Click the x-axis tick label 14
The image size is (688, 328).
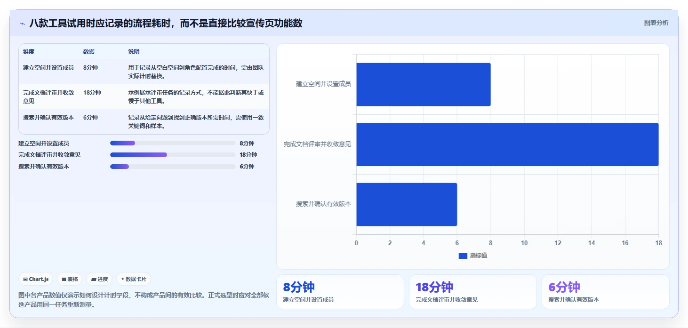pyautogui.click(x=592, y=243)
